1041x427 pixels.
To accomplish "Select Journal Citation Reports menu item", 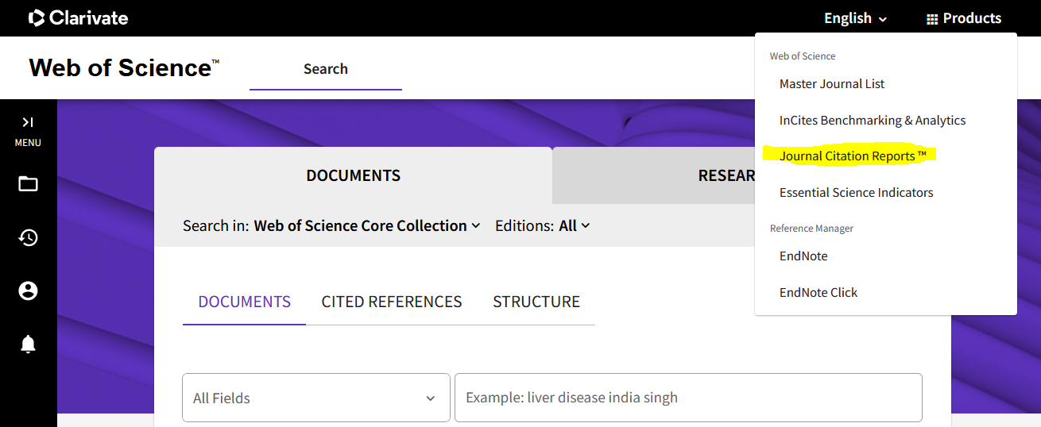I will click(853, 156).
